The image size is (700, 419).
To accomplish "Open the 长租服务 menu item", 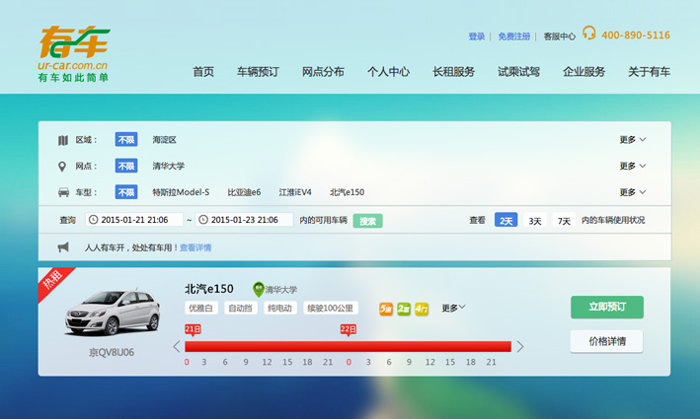I will coord(453,72).
